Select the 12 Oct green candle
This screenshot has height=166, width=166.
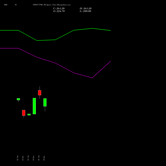[x=18, y=99]
